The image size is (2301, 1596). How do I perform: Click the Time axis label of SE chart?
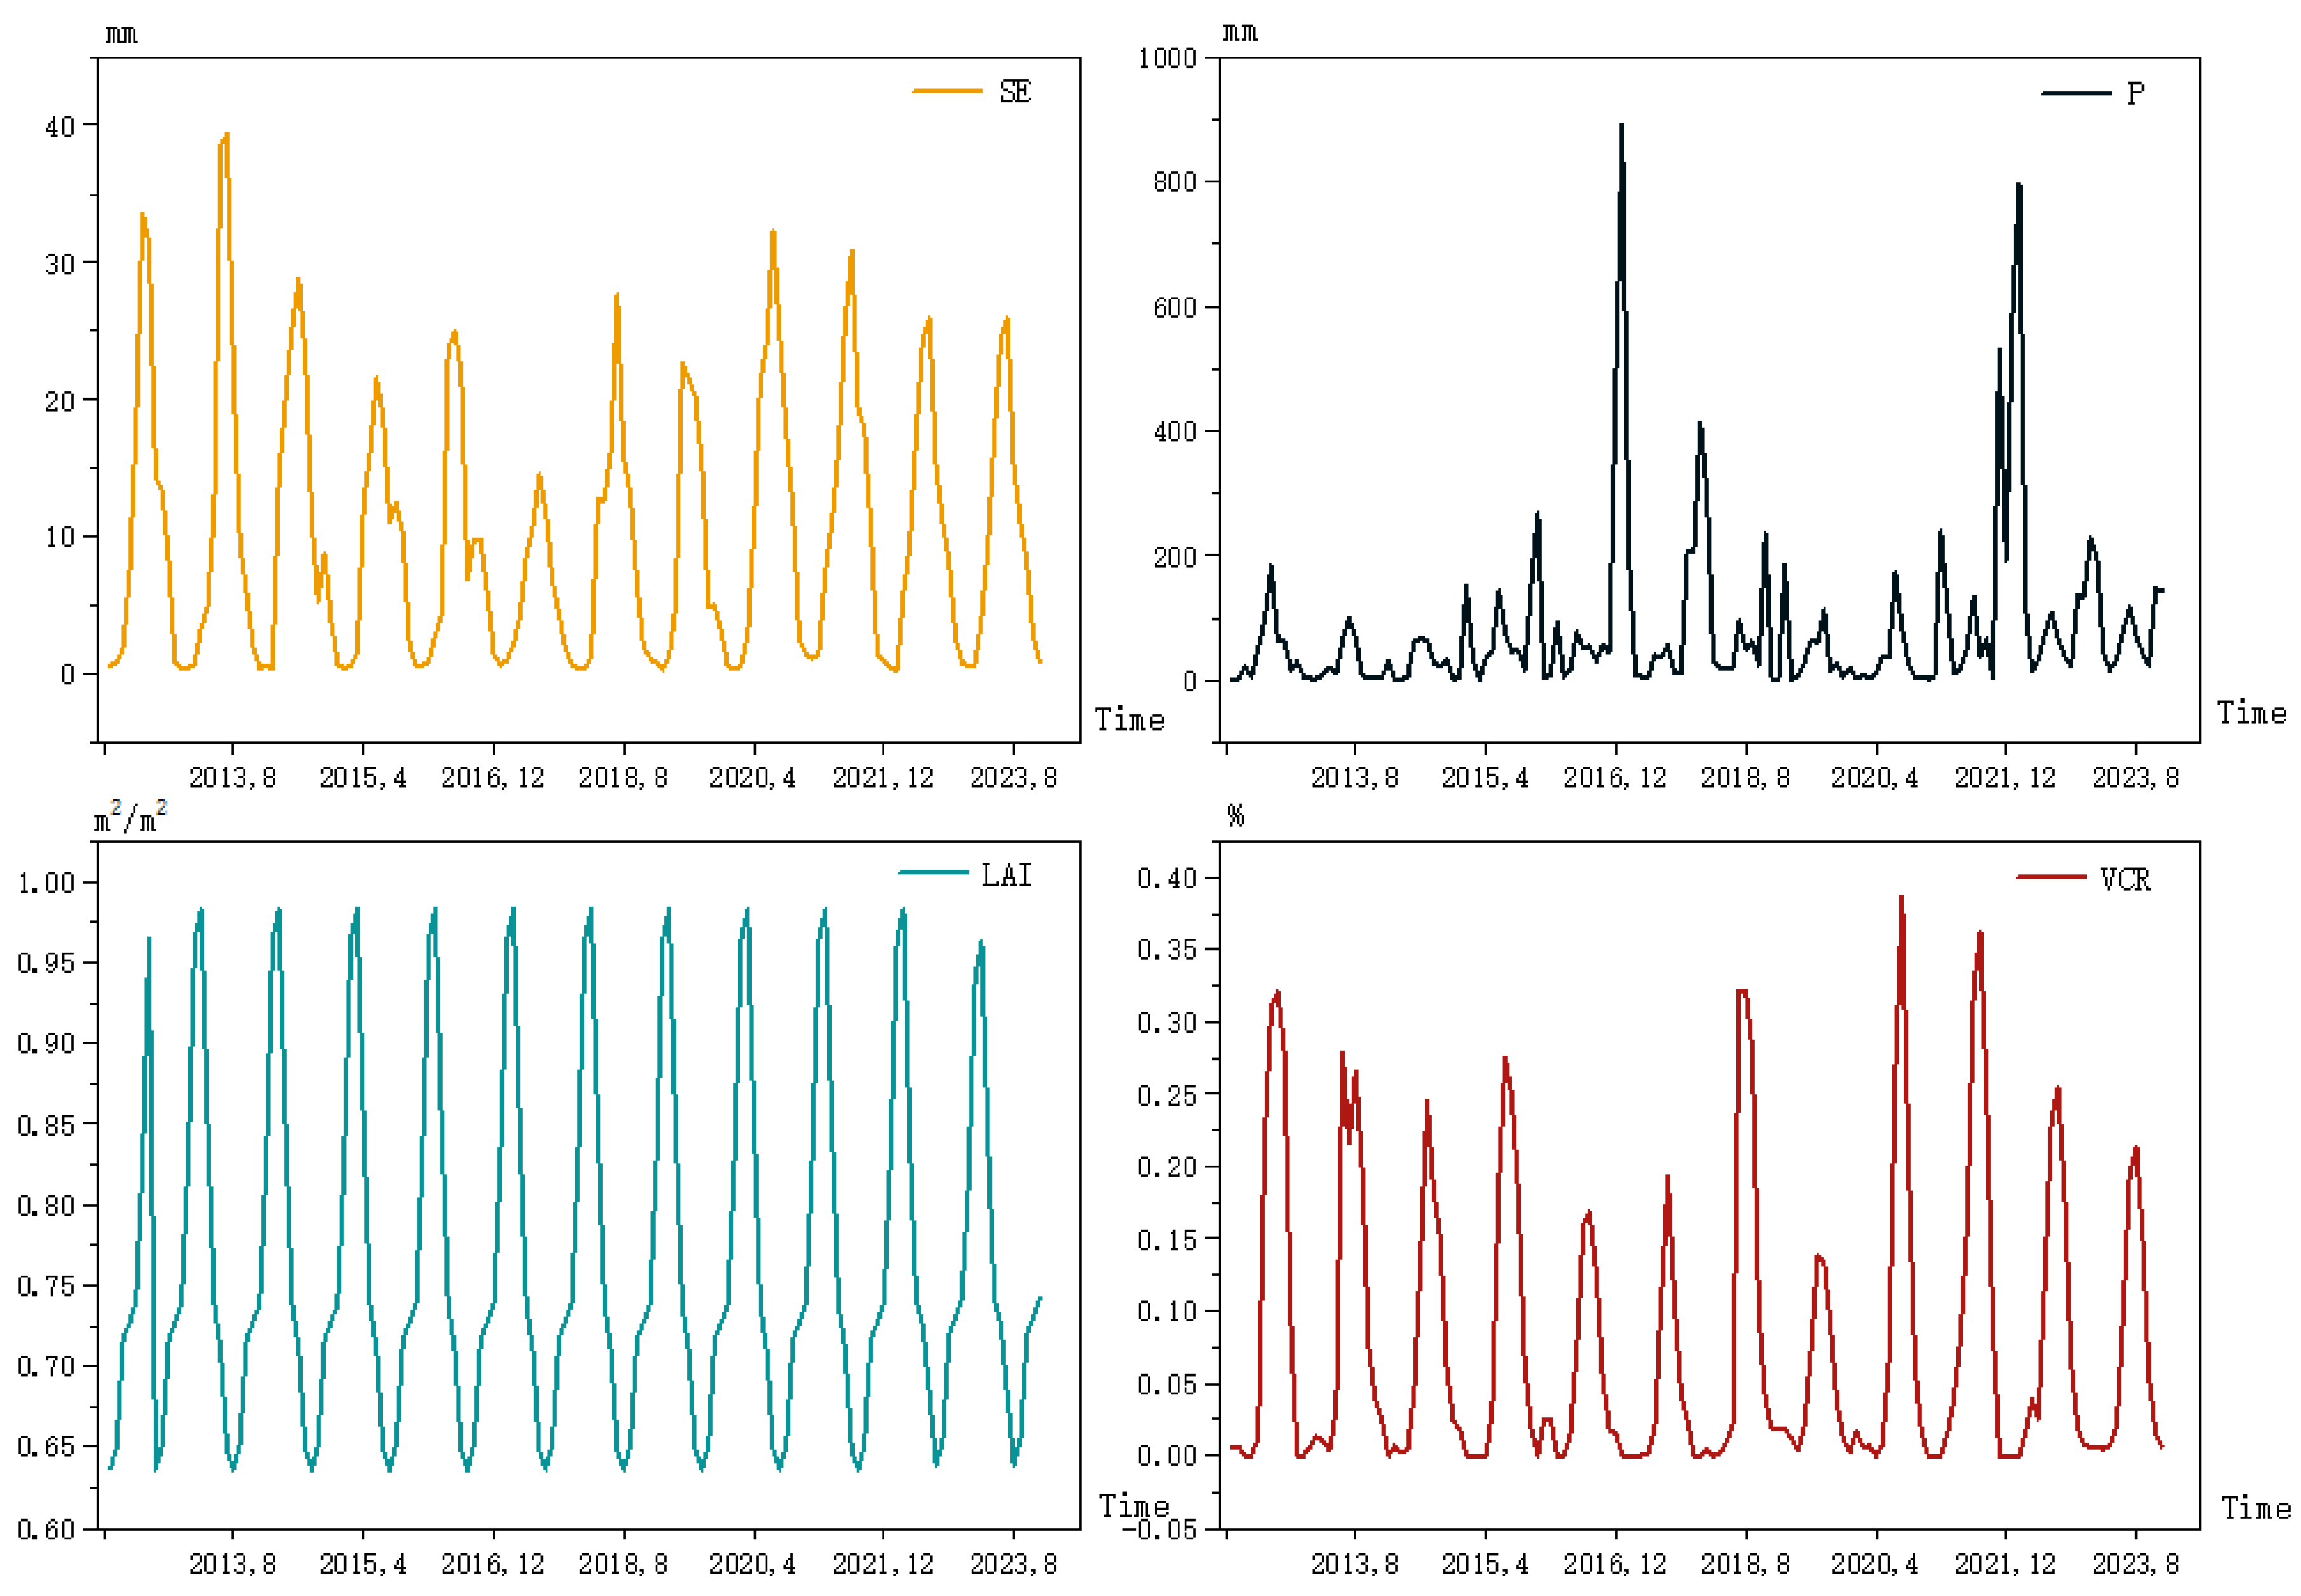pyautogui.click(x=1129, y=719)
